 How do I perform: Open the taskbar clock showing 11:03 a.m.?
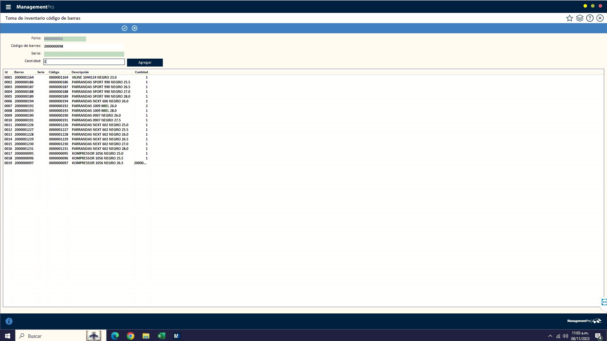(580, 336)
